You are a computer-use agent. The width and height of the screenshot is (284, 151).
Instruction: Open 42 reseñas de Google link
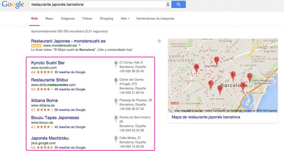pos(70,127)
